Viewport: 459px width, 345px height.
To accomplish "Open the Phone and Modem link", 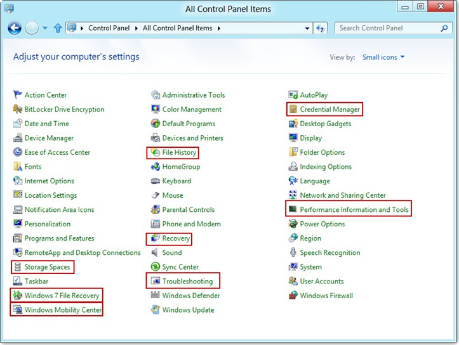I will (192, 224).
